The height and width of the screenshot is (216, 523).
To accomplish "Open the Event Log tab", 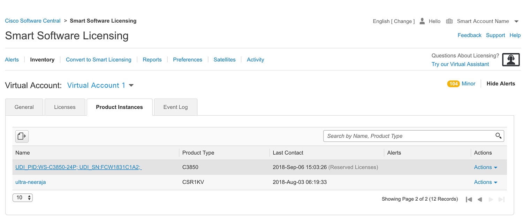I will click(176, 107).
